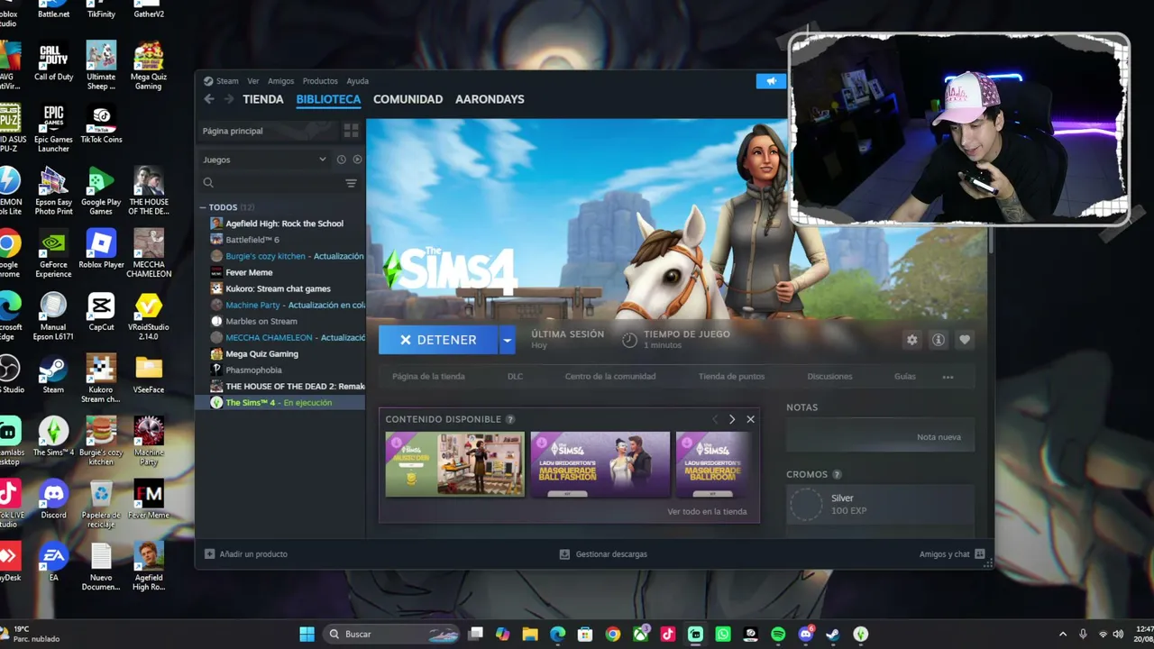The height and width of the screenshot is (649, 1154).
Task: Open the Music Den DLC thumbnail
Action: 454,464
